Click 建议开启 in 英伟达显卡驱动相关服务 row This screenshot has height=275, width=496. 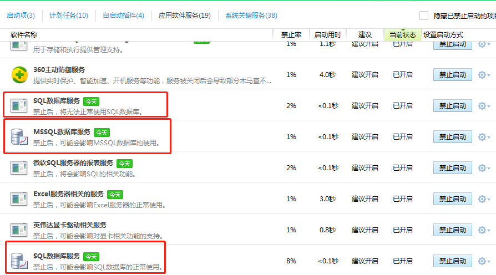[365, 230]
